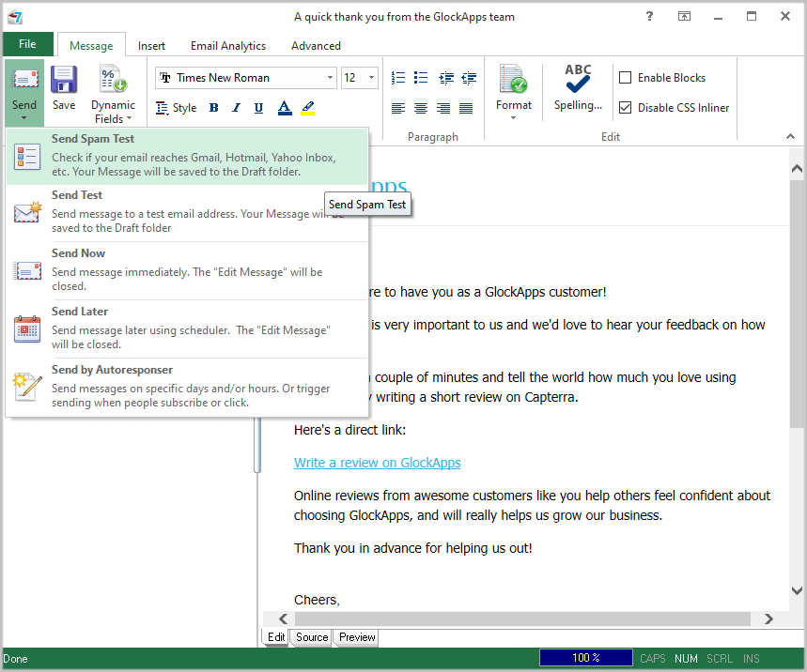
Task: Open Help with the question mark
Action: (649, 17)
